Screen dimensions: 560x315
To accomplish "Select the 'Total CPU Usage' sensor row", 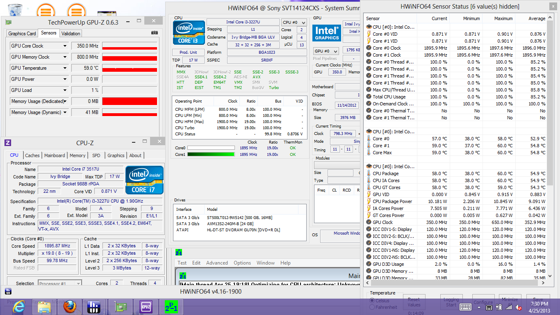I will [x=456, y=97].
